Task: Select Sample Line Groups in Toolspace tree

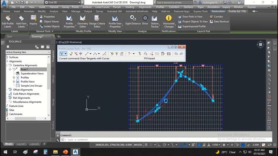Action: [x=31, y=86]
